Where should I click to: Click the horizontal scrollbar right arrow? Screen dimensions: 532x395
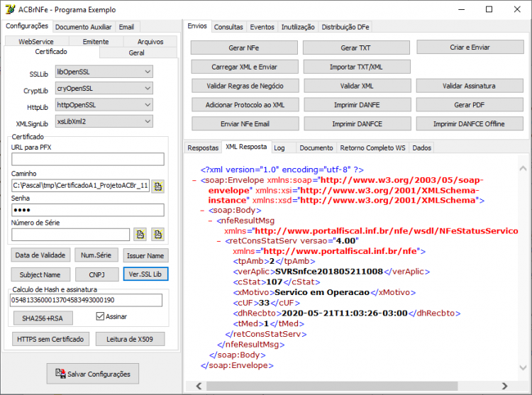click(x=504, y=386)
